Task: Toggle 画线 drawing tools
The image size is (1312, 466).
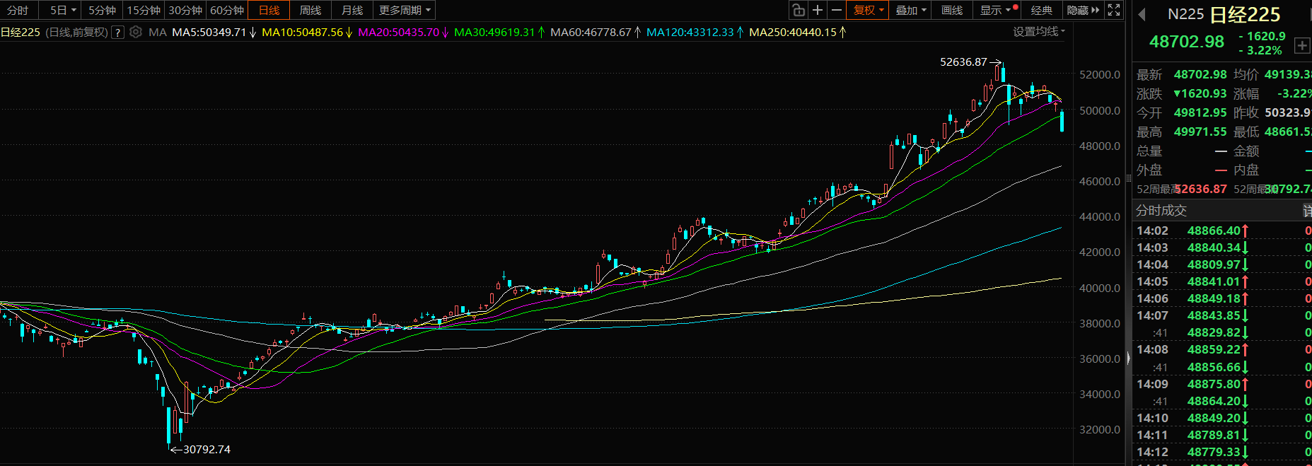Action: point(952,10)
